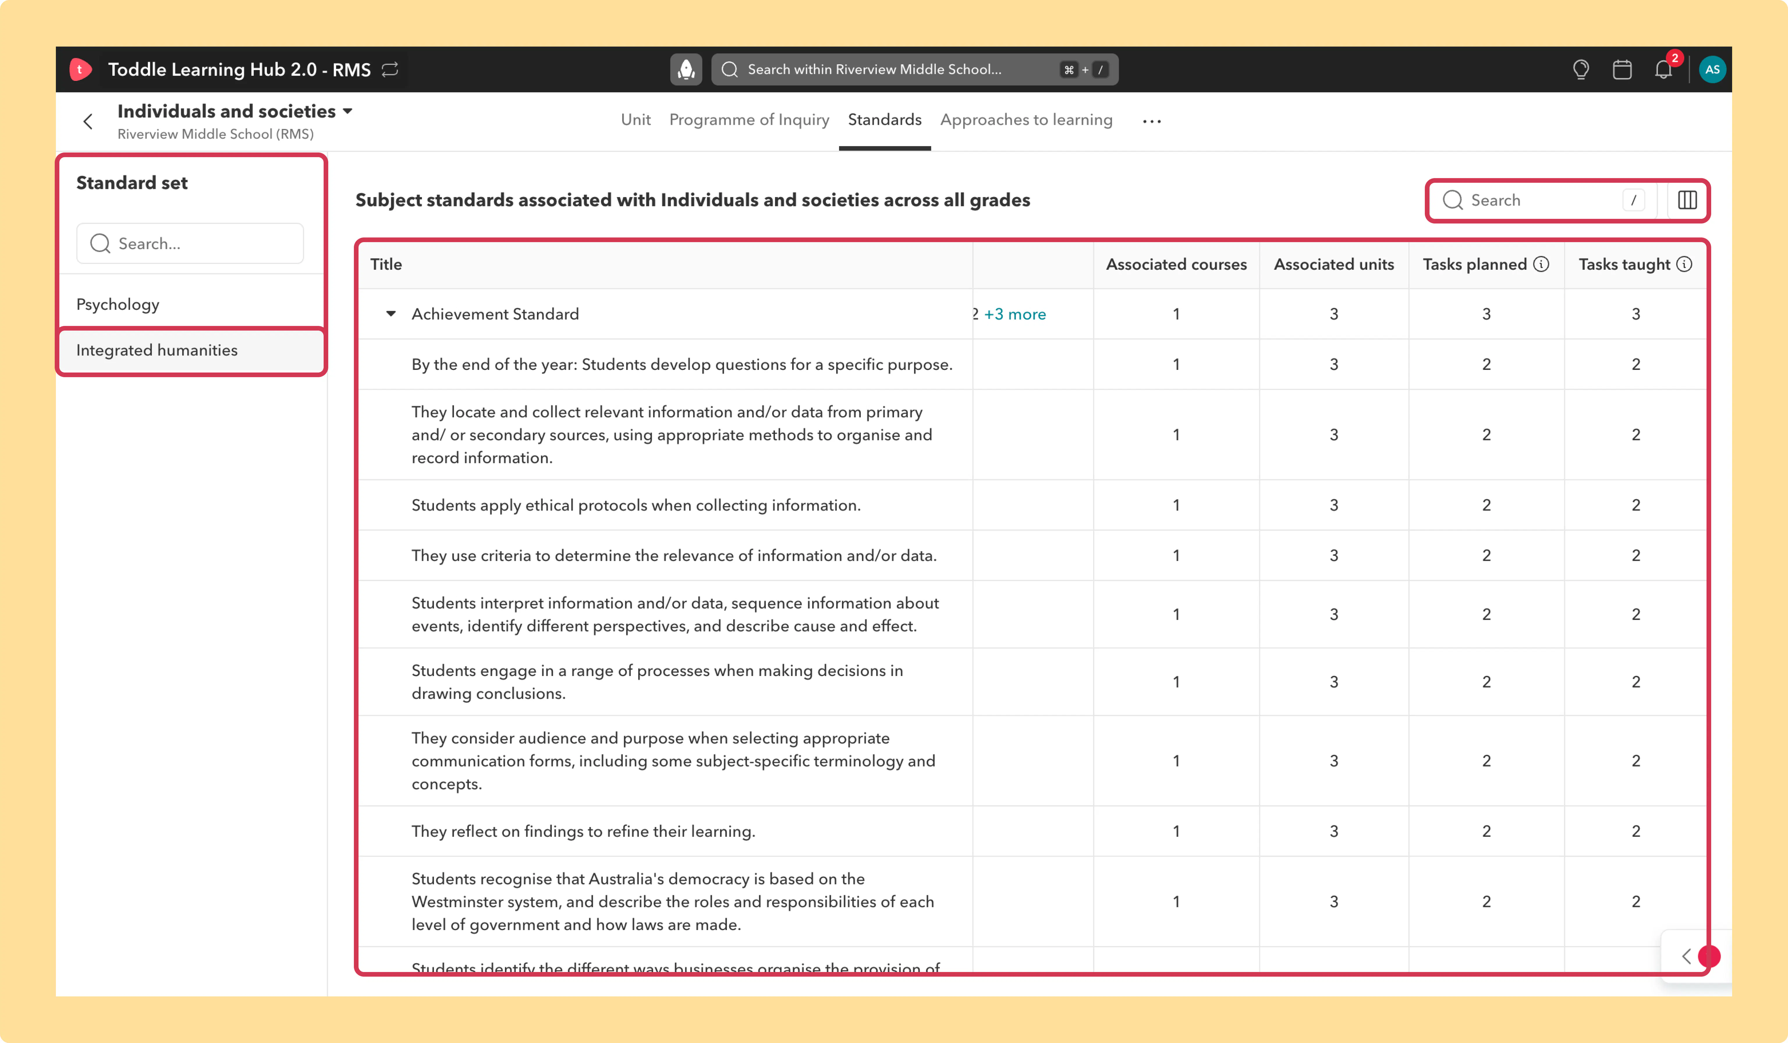This screenshot has width=1788, height=1043.
Task: Select the Integrated humanities standard set
Action: pos(191,350)
